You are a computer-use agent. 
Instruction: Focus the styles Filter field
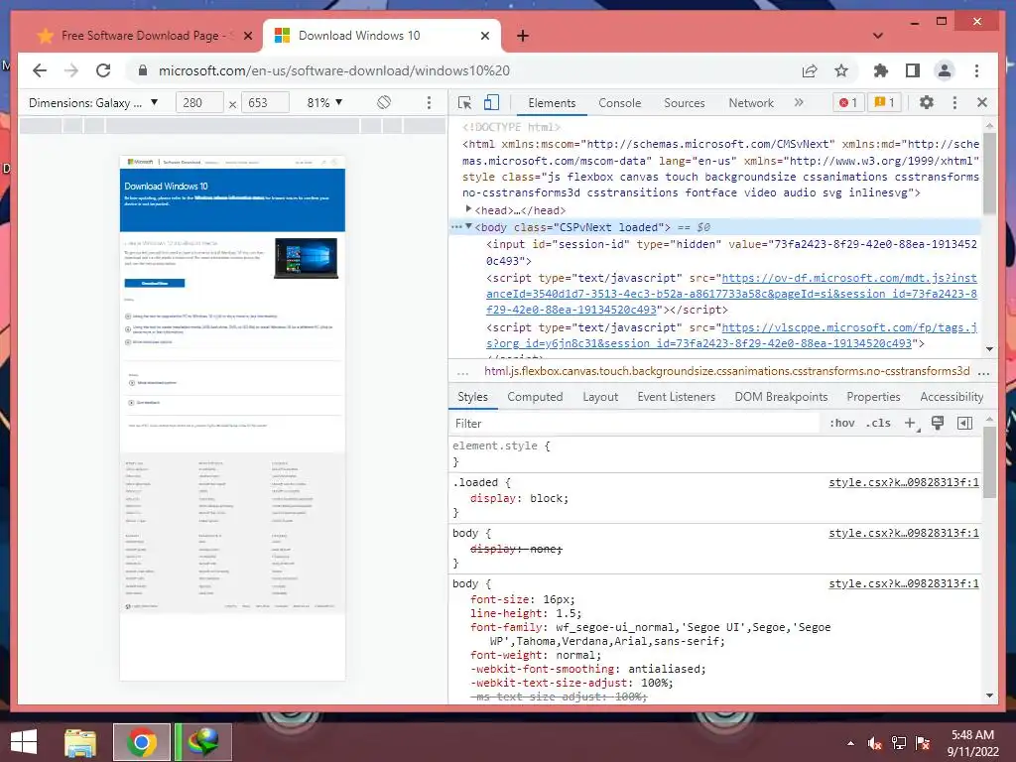[635, 423]
